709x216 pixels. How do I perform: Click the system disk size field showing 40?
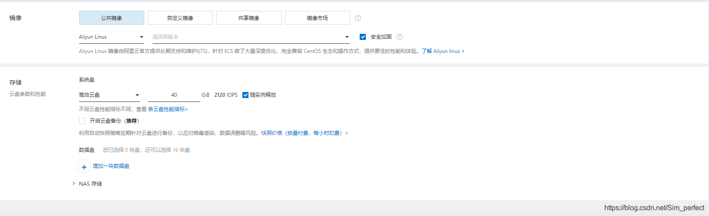(174, 95)
